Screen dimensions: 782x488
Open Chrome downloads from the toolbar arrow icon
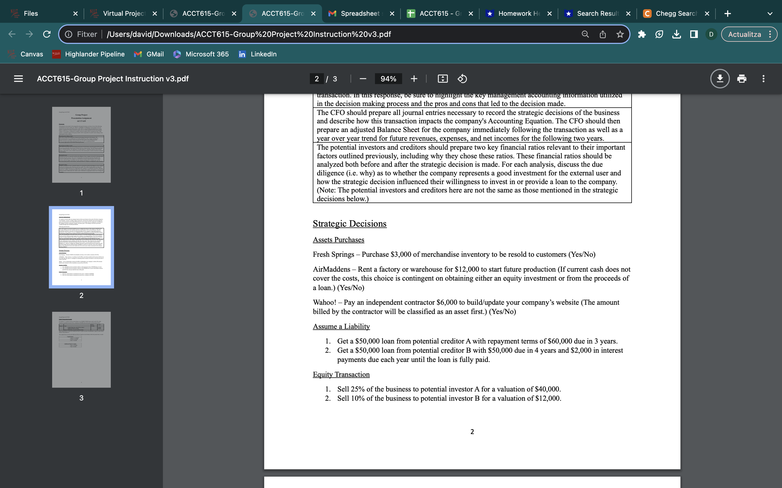677,34
